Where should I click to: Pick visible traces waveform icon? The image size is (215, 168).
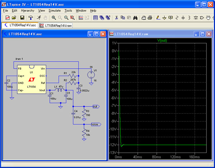click(81, 18)
